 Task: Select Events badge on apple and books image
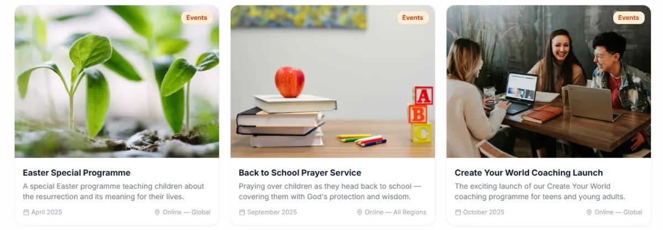[x=413, y=18]
